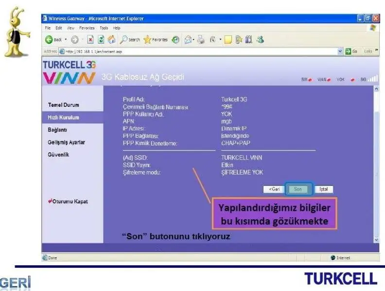Click the Windows flag logo in menu bar
Image resolution: width=385 pixels, height=291 pixels.
(x=373, y=28)
